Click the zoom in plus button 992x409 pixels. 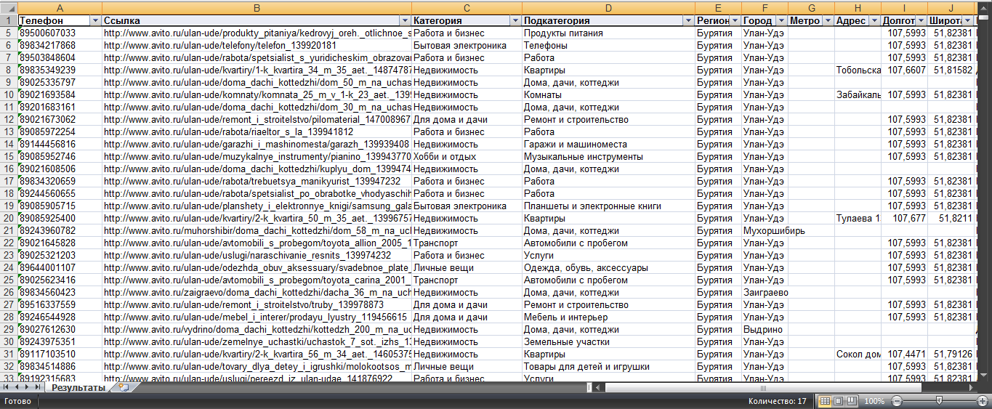click(x=983, y=401)
